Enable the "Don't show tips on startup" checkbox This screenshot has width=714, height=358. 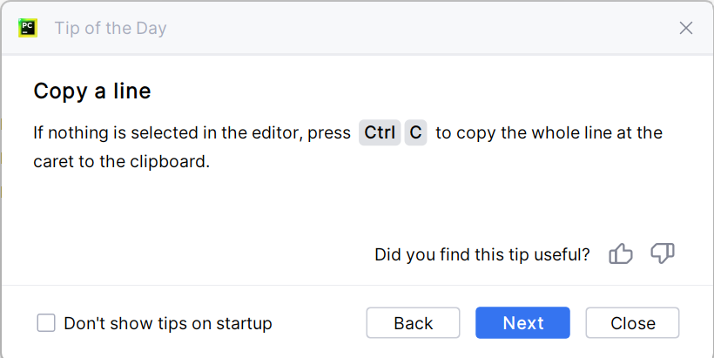point(46,323)
